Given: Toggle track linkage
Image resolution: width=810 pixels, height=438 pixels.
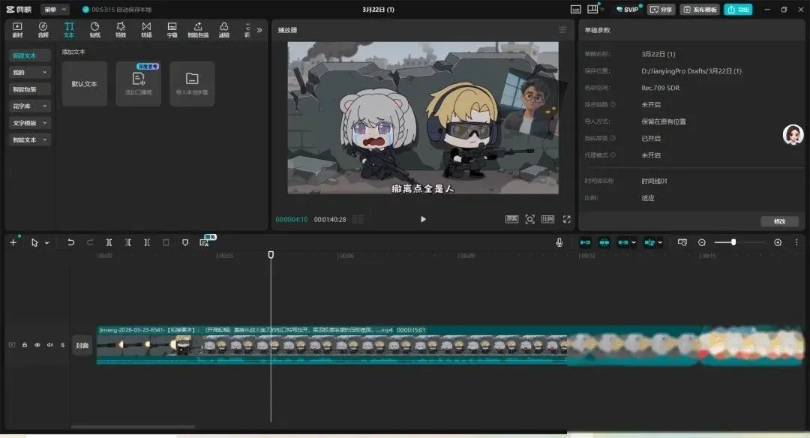Looking at the screenshot, I should click(623, 242).
